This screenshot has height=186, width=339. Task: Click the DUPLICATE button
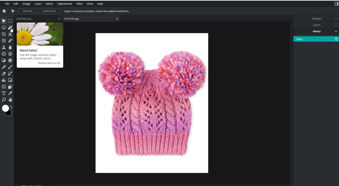49,11
